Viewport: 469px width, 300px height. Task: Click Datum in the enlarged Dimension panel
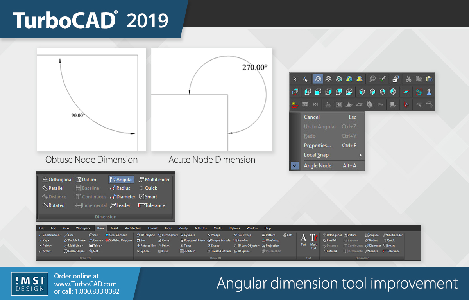(86, 180)
